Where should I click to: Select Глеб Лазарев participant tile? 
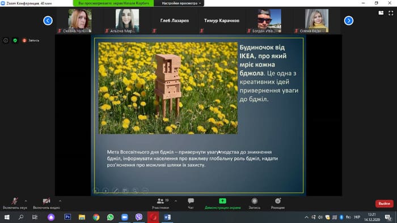(175, 21)
